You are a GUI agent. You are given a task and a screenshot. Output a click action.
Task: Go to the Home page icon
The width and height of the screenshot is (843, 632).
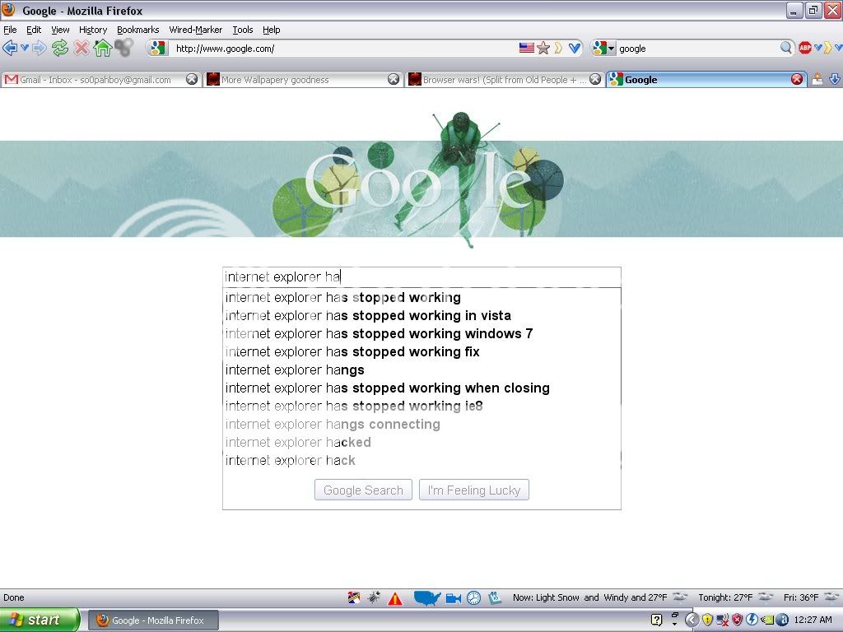pos(102,49)
